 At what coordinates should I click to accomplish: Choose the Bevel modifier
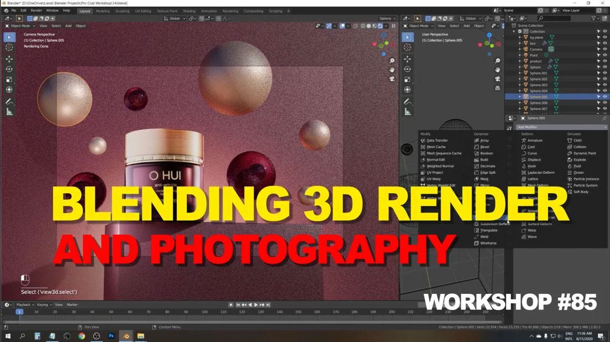tap(481, 147)
